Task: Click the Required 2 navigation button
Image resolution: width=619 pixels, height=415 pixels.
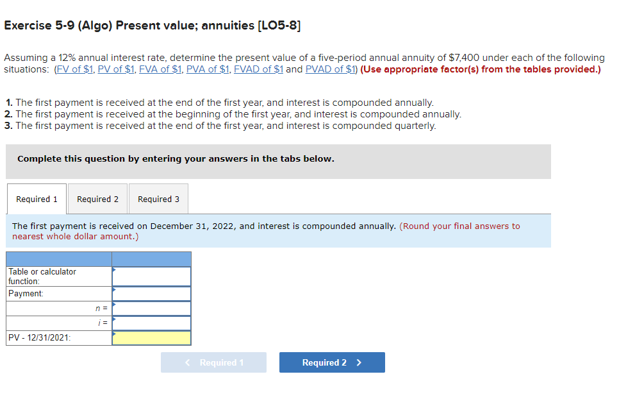Action: click(x=332, y=362)
